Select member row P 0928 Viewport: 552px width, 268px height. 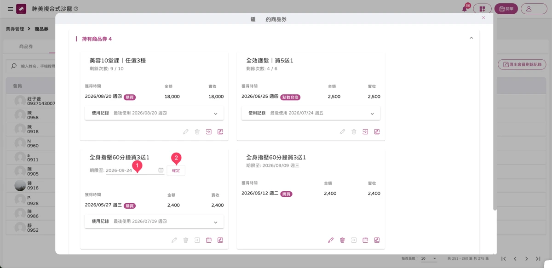pos(30,200)
